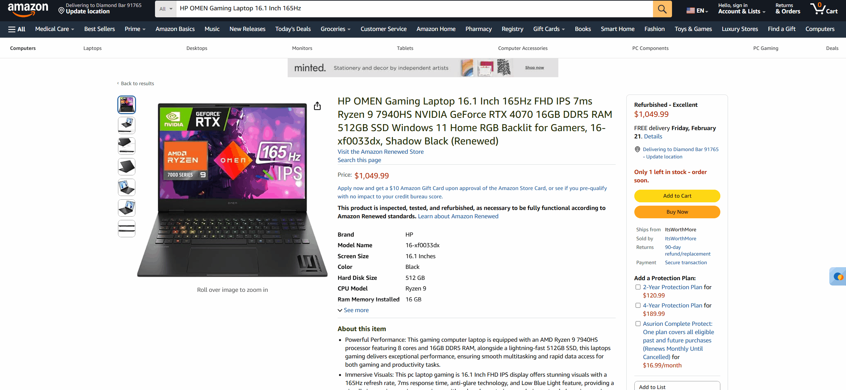The height and width of the screenshot is (390, 846).
Task: Expand See more product details
Action: 353,310
